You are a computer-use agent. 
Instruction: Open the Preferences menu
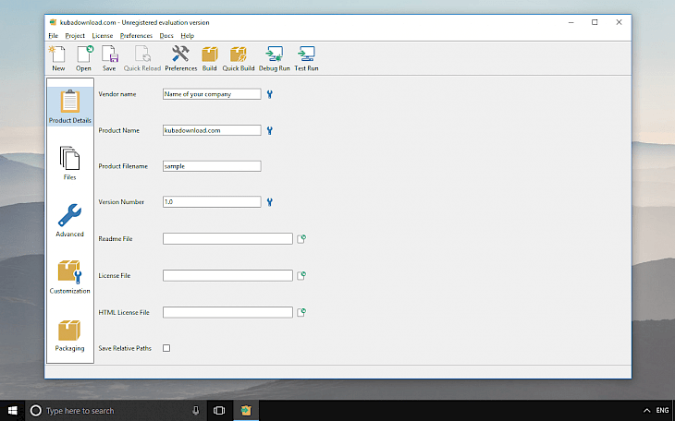click(136, 36)
